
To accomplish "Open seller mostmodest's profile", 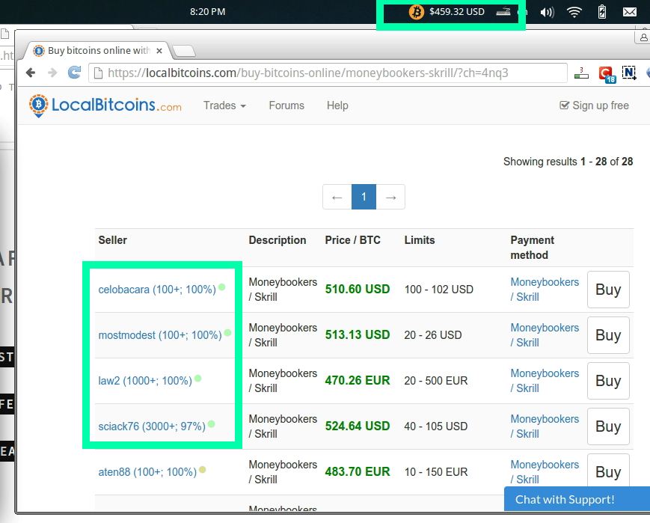I will pyautogui.click(x=160, y=335).
